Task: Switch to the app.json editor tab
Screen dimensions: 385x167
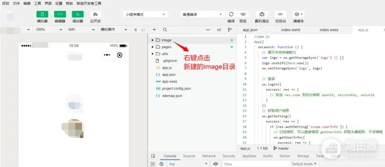Action: point(250,30)
